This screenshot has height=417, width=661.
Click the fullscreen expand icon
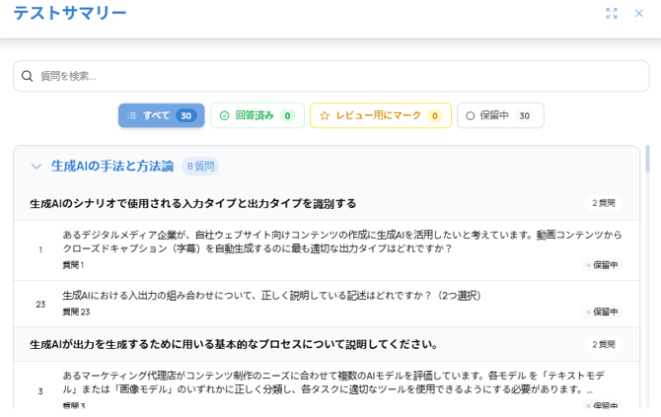[612, 14]
